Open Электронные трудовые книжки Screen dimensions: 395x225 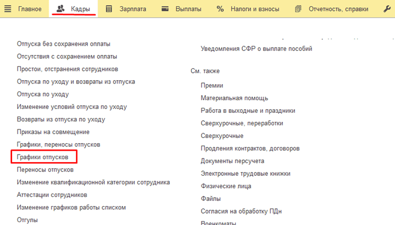246,174
